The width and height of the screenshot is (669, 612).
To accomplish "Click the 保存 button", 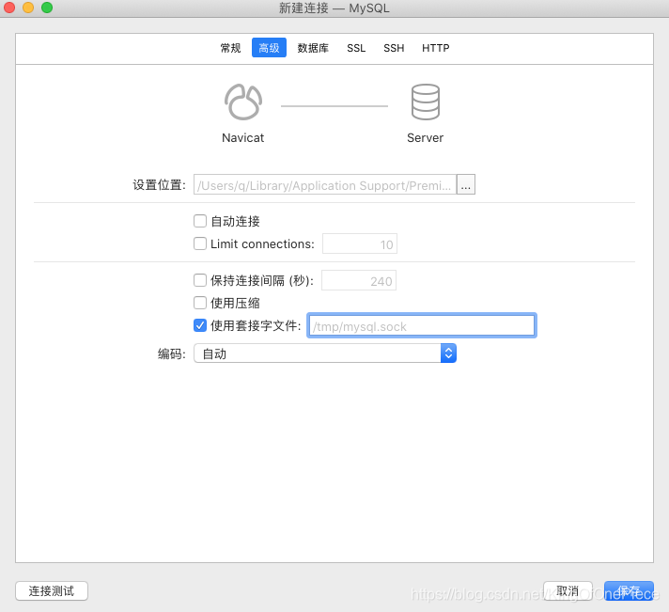I will click(629, 591).
